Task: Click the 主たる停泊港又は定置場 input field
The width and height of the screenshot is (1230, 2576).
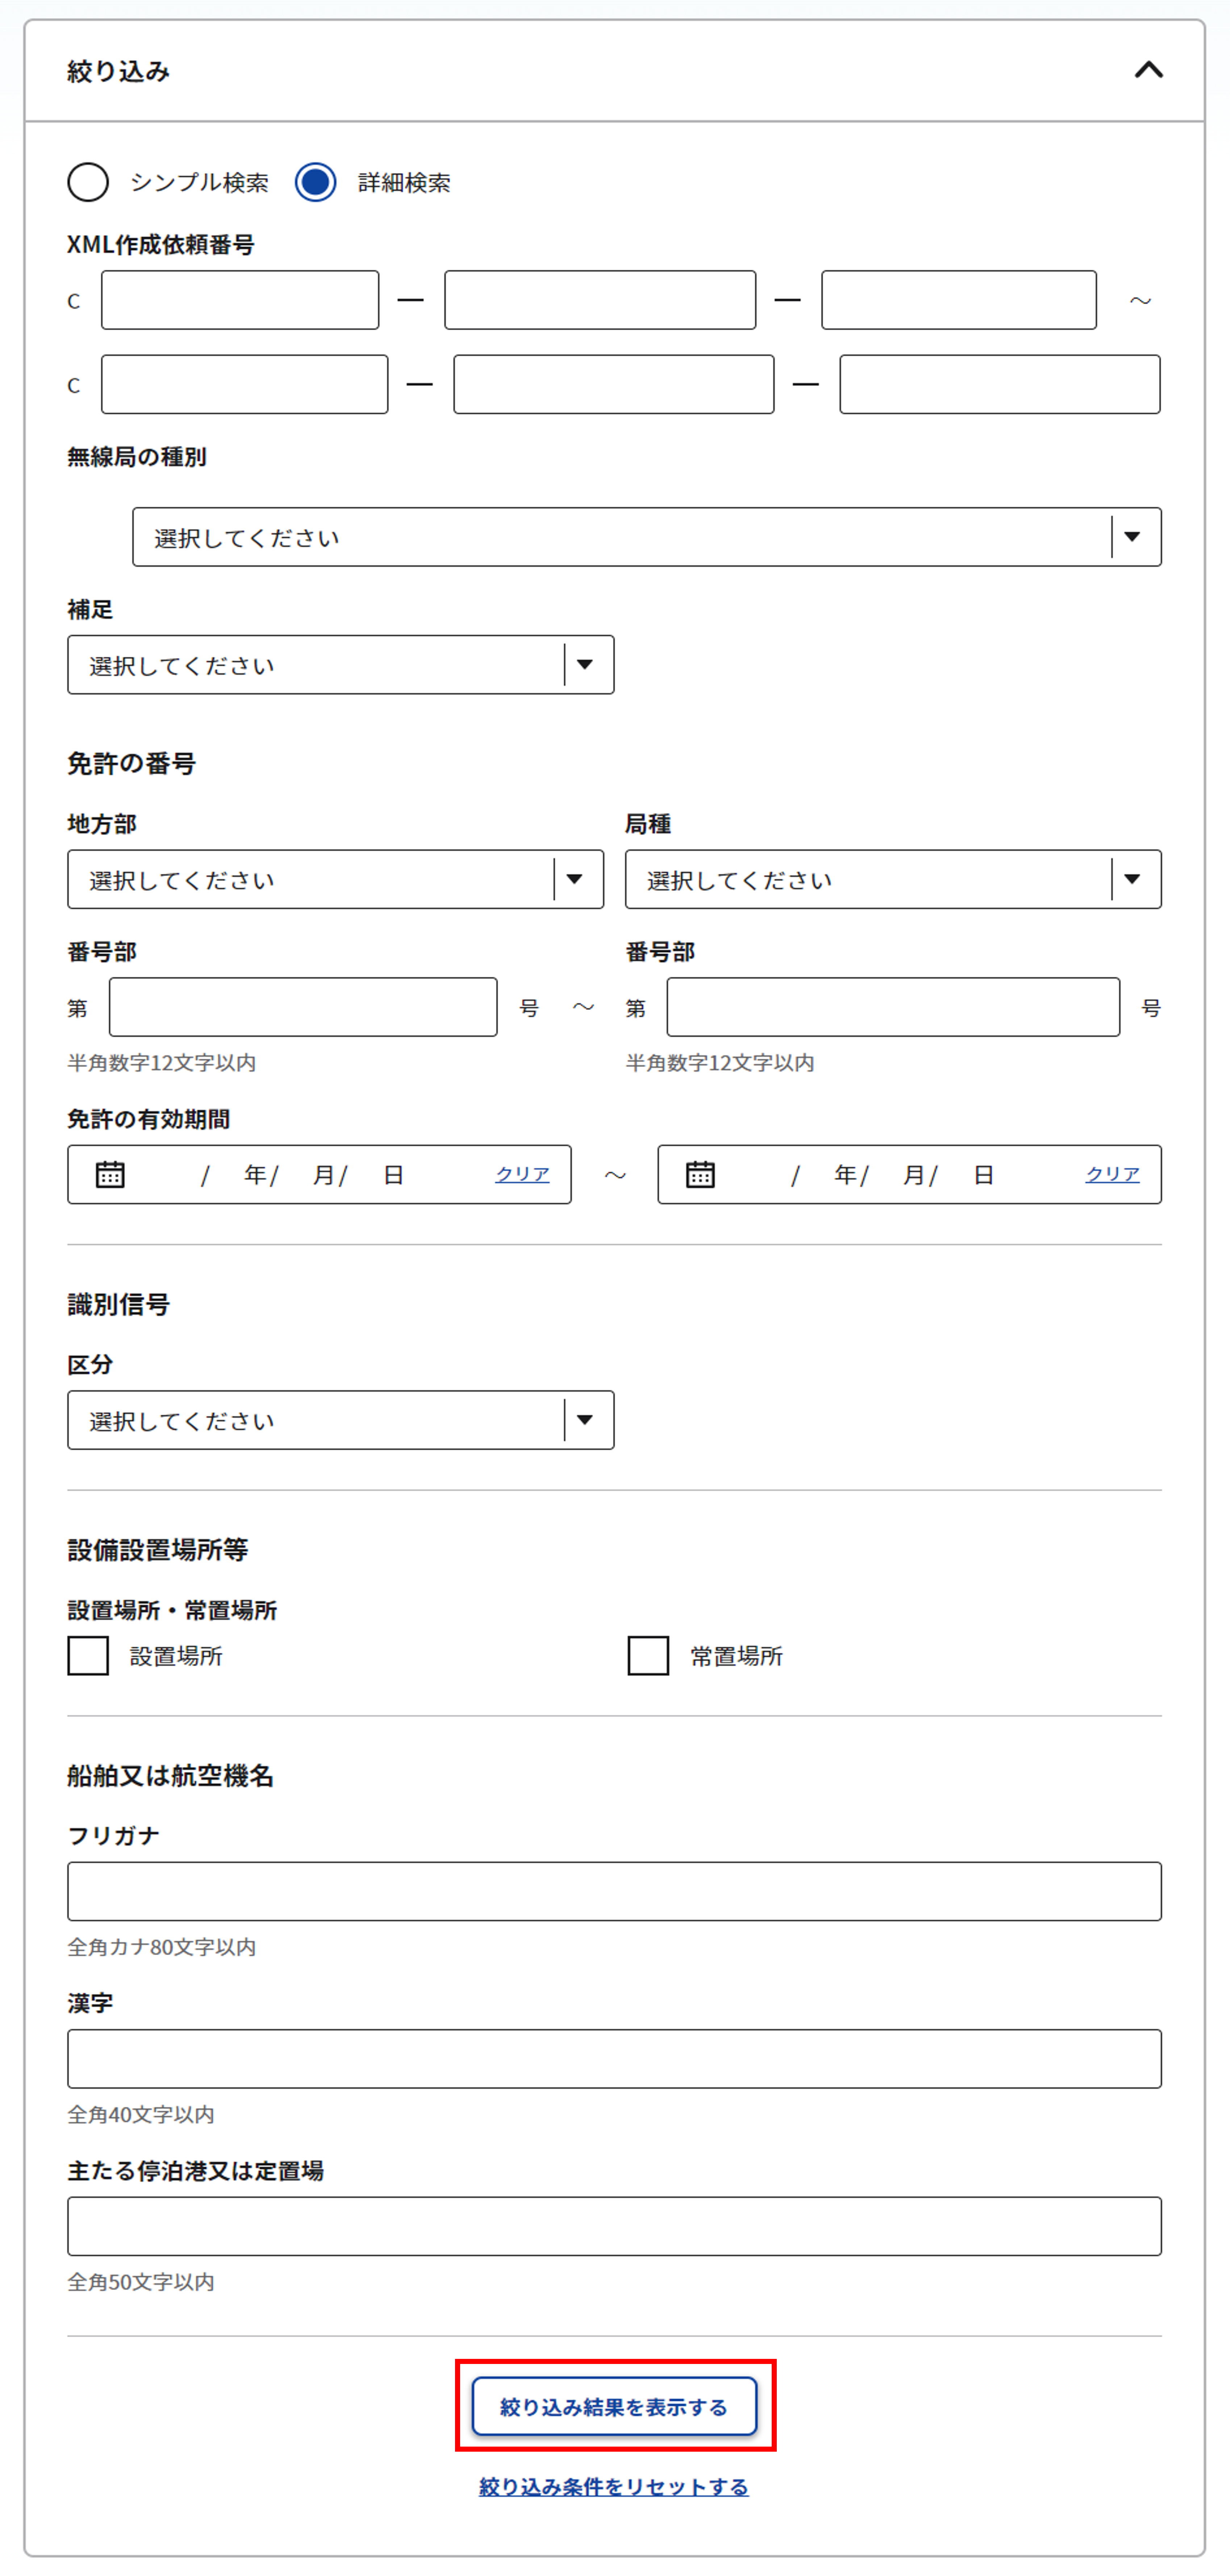Action: coord(614,2226)
